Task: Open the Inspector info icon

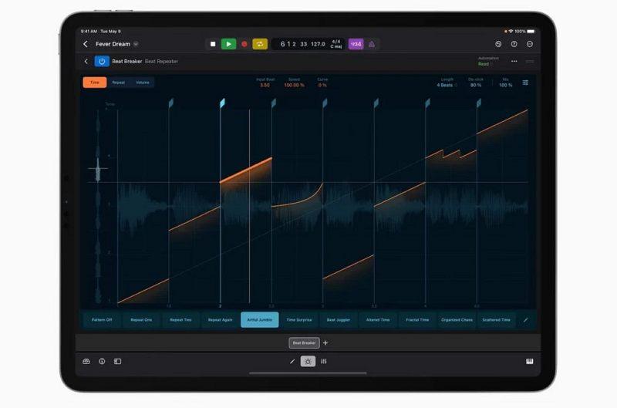Action: [x=102, y=361]
